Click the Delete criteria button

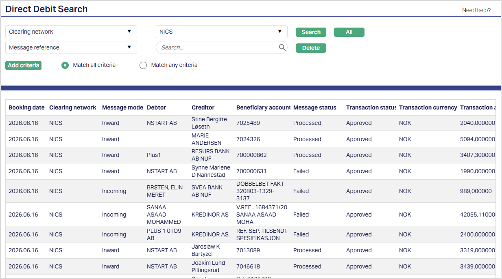click(x=311, y=48)
